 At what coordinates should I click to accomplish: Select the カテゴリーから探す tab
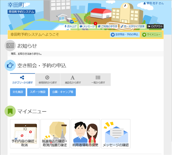23,80
